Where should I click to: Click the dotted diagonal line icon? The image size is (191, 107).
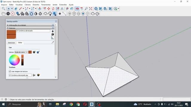64,14
